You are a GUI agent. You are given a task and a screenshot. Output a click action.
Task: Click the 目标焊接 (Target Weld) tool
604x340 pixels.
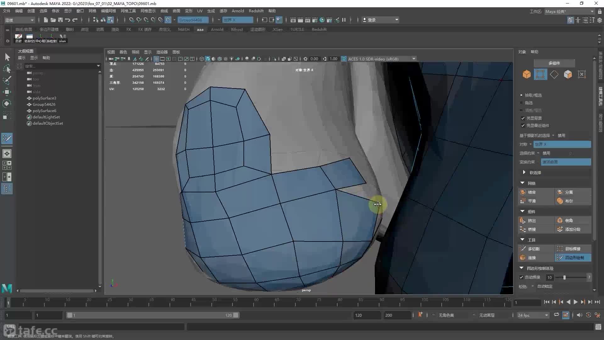click(573, 249)
